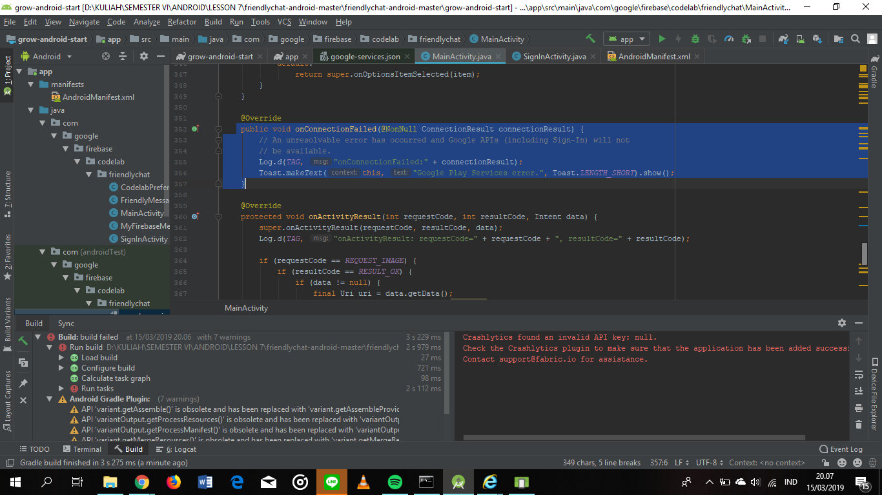Start debugging with the green bug icon
The width and height of the screenshot is (882, 495).
pyautogui.click(x=695, y=39)
